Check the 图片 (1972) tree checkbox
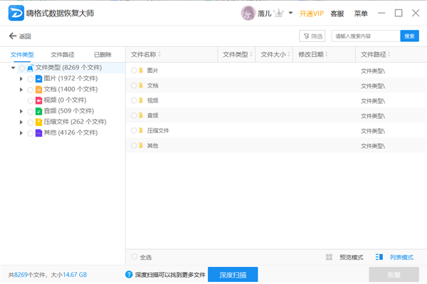This screenshot has height=284, width=427. pyautogui.click(x=30, y=79)
